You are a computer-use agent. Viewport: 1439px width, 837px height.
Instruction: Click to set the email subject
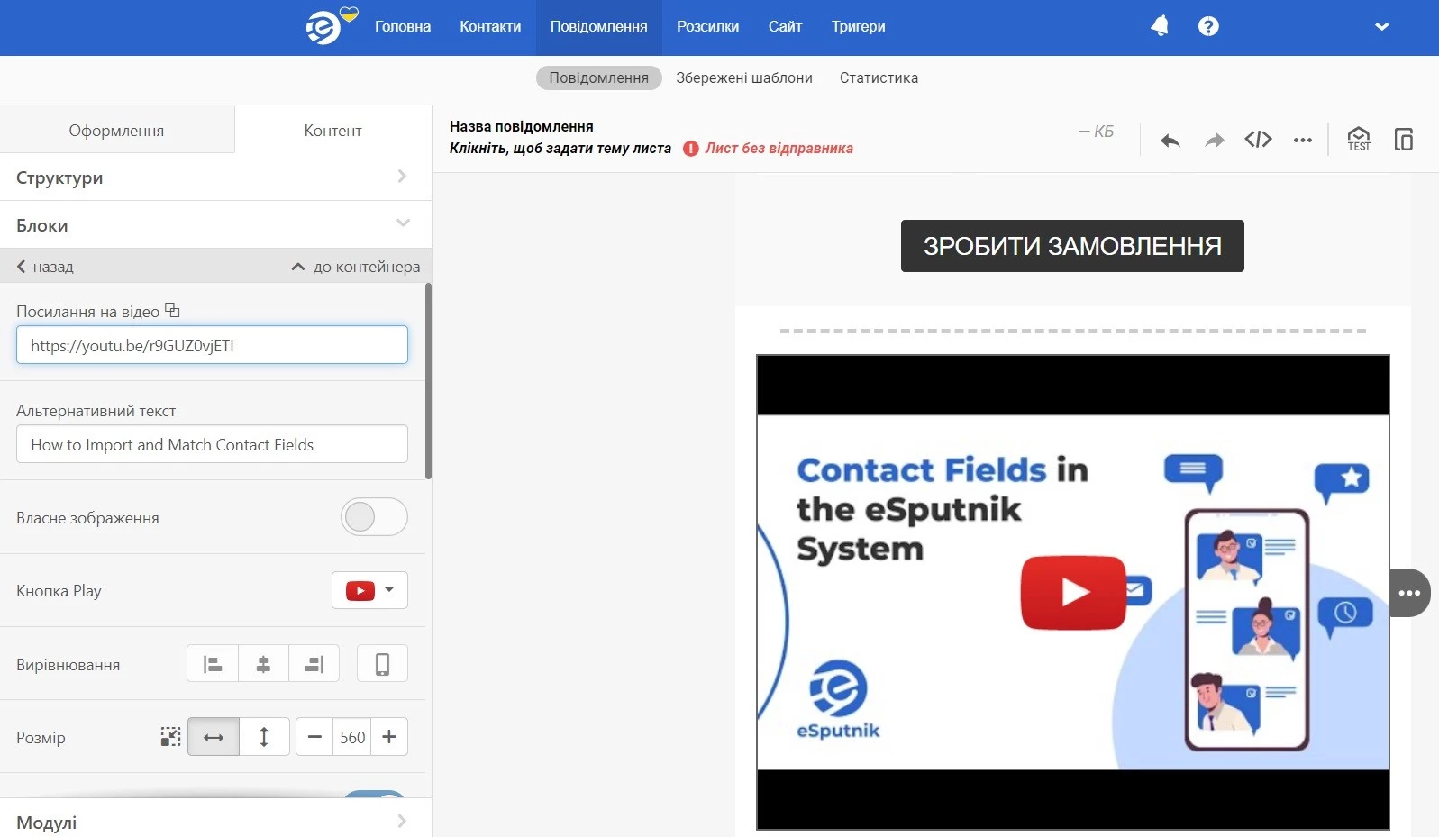[560, 148]
